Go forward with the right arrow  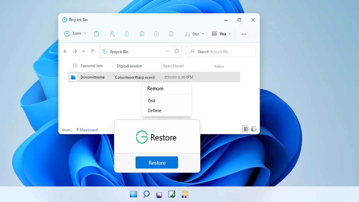[75, 51]
